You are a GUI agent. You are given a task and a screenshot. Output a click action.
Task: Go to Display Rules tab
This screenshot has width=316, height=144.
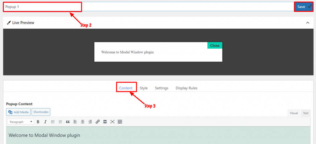click(x=187, y=88)
